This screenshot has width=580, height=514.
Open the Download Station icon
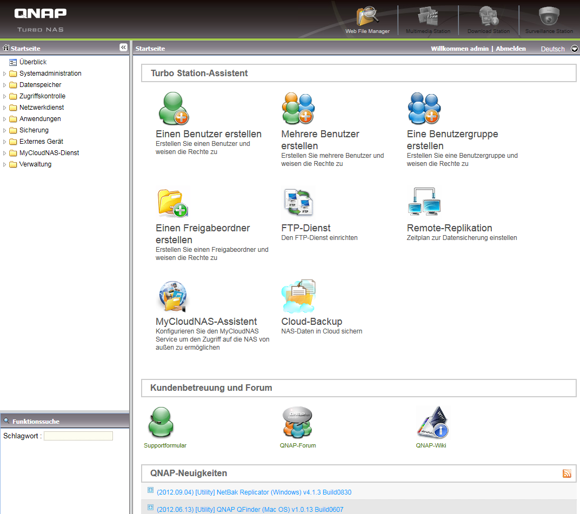tap(489, 16)
